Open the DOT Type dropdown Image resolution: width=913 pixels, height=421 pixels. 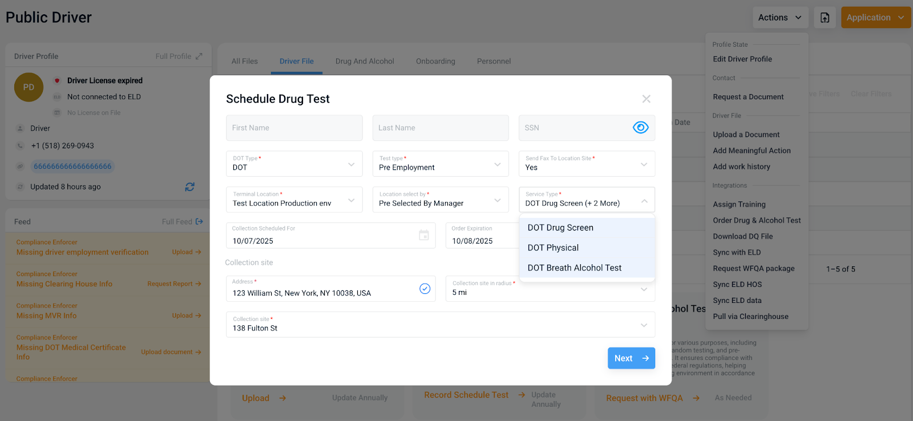coord(294,164)
